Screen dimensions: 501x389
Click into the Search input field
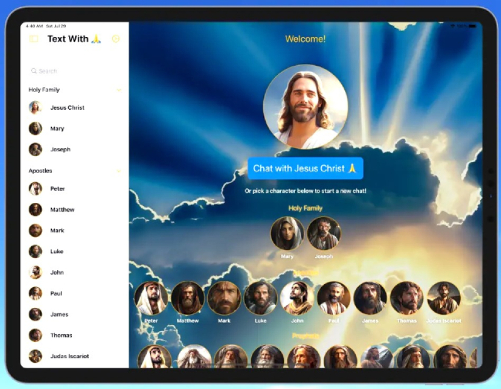[x=76, y=71]
